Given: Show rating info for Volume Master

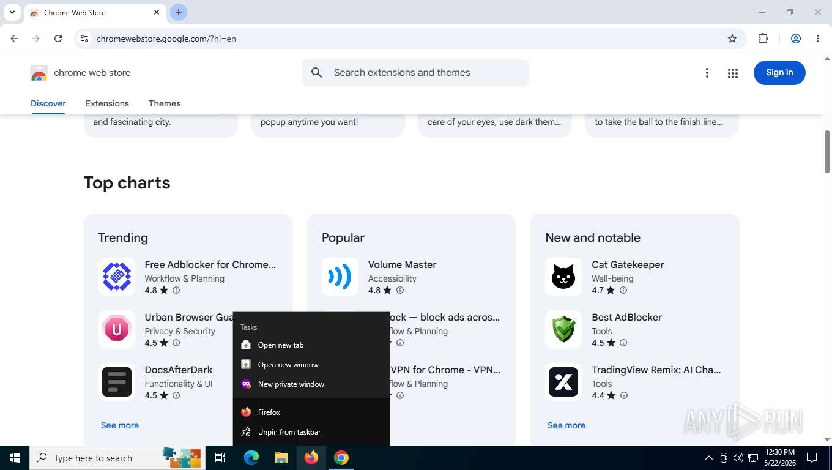Looking at the screenshot, I should point(399,290).
